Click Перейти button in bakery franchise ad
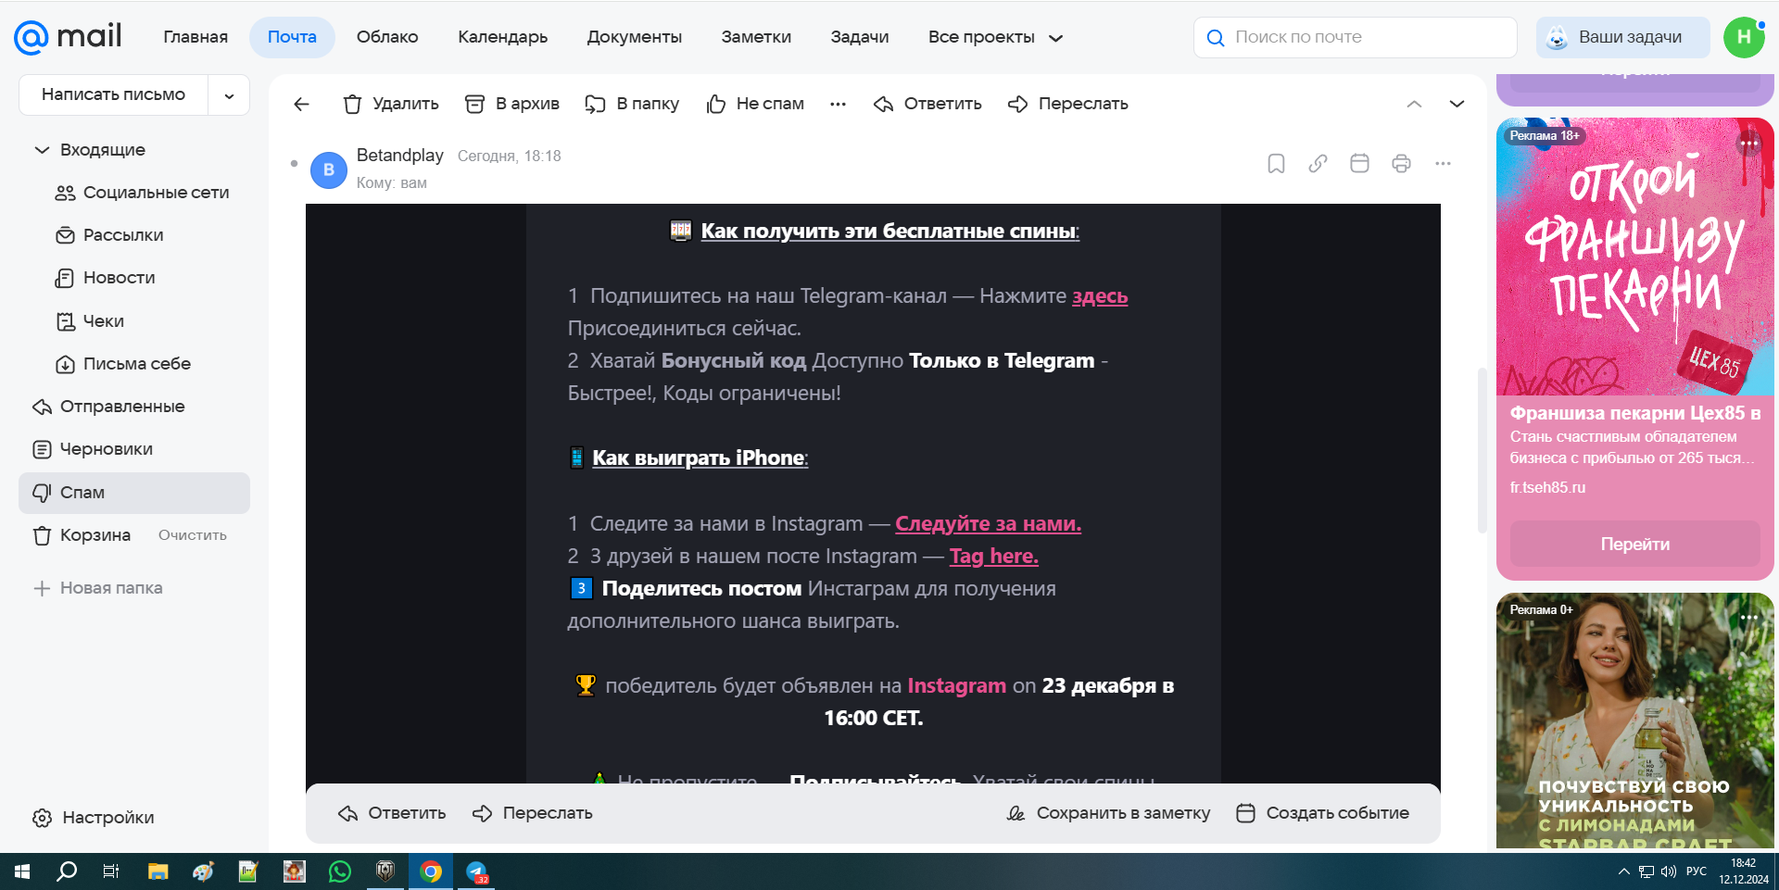The height and width of the screenshot is (890, 1779). (x=1634, y=545)
